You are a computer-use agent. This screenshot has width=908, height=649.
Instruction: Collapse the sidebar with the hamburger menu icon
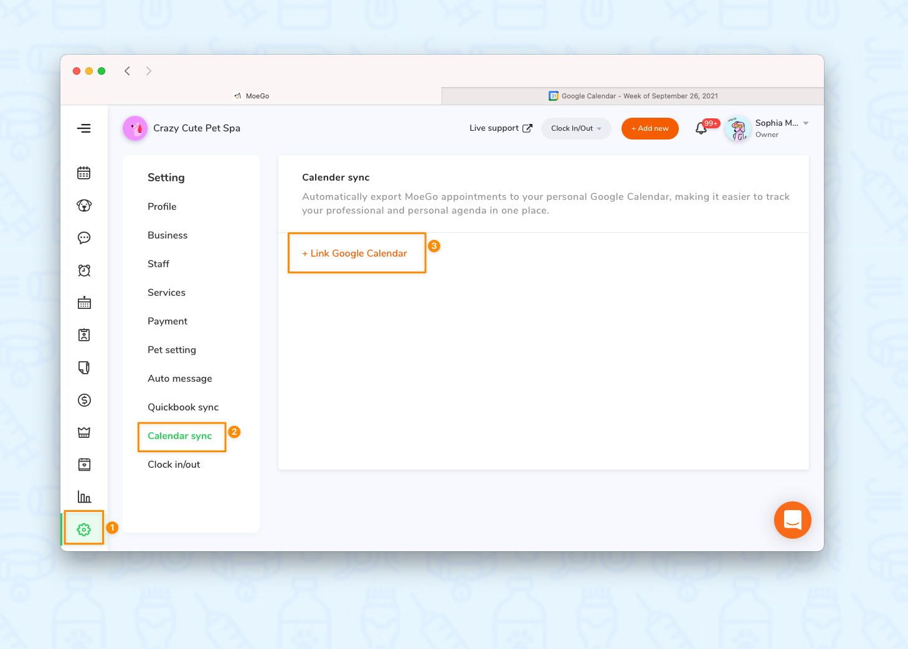tap(84, 128)
